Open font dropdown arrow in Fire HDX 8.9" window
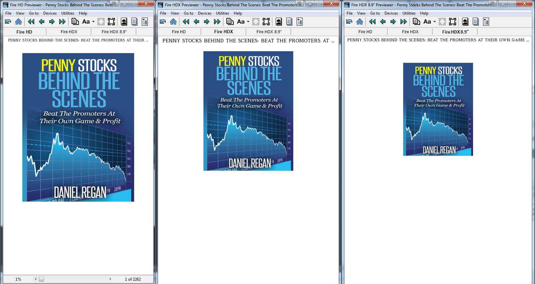Screen dimensions: 535x284 click(434, 22)
